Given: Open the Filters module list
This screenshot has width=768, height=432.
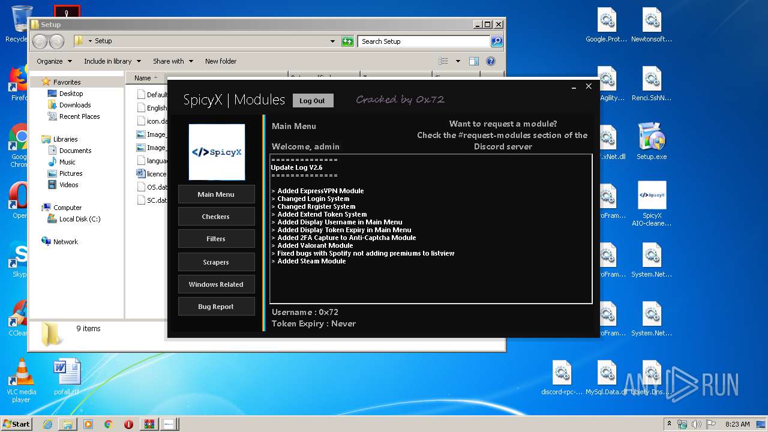Looking at the screenshot, I should (x=216, y=239).
